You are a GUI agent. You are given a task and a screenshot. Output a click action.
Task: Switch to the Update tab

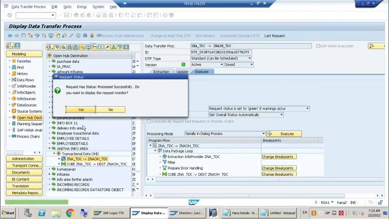(x=182, y=72)
